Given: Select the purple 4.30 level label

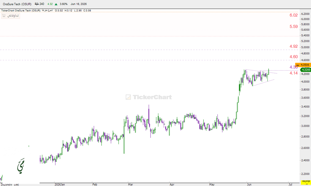Looking at the screenshot, I should click(294, 67).
